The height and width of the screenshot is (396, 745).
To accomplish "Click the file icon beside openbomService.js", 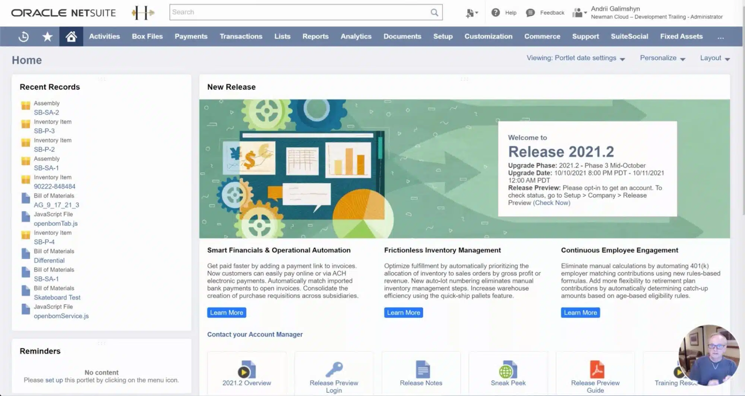I will click(26, 309).
